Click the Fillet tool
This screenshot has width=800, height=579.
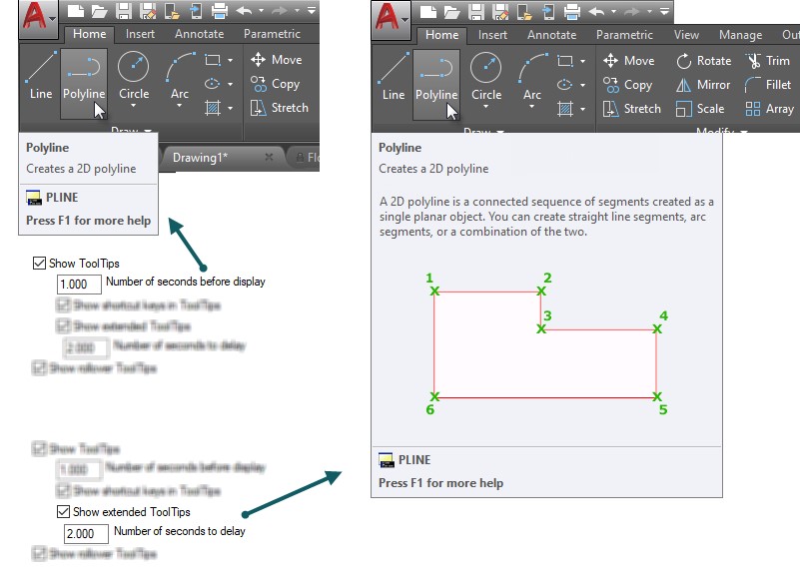(768, 85)
